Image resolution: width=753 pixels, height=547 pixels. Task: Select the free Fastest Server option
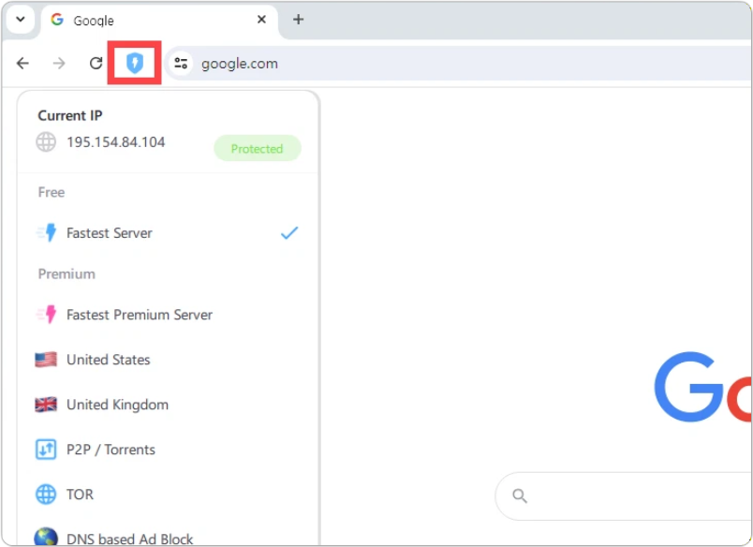[x=109, y=233]
